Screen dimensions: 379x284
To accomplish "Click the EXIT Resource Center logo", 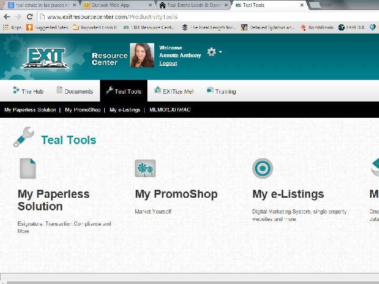I will pyautogui.click(x=45, y=57).
